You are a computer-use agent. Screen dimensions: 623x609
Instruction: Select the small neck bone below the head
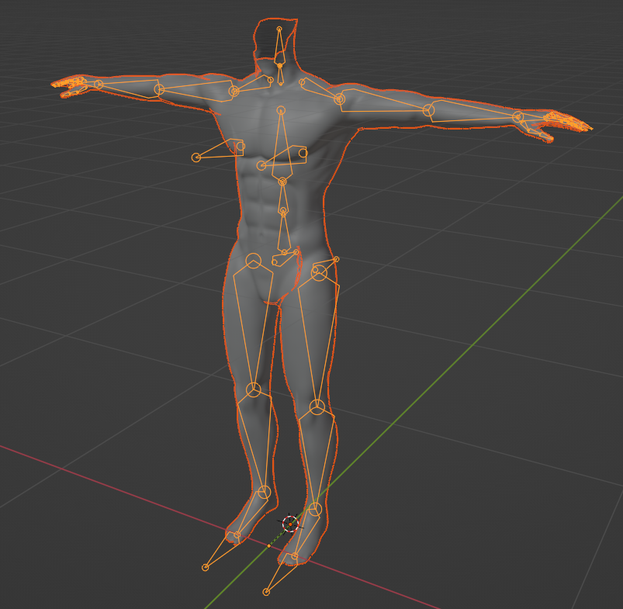point(280,74)
